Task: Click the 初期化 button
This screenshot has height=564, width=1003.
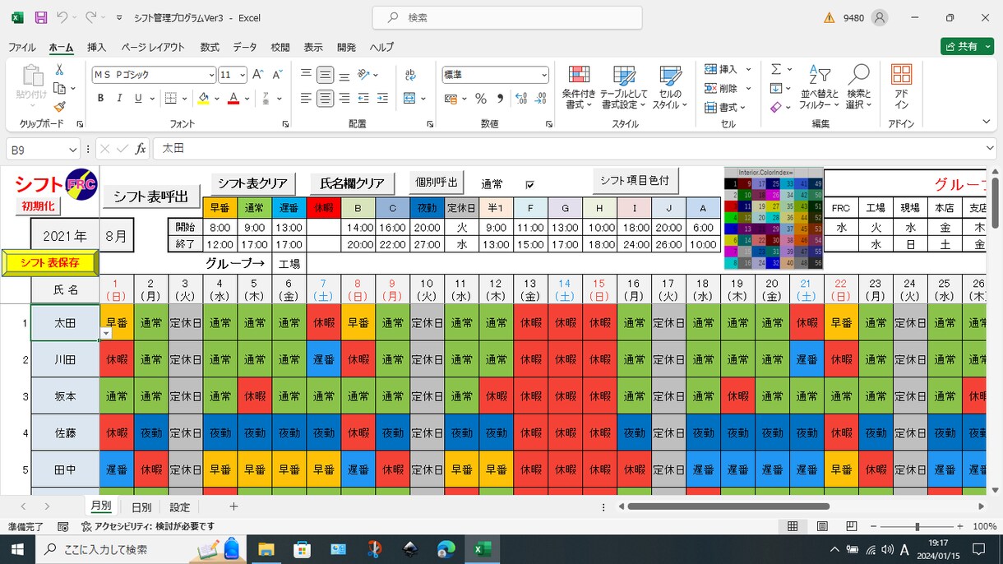Action: 38,206
